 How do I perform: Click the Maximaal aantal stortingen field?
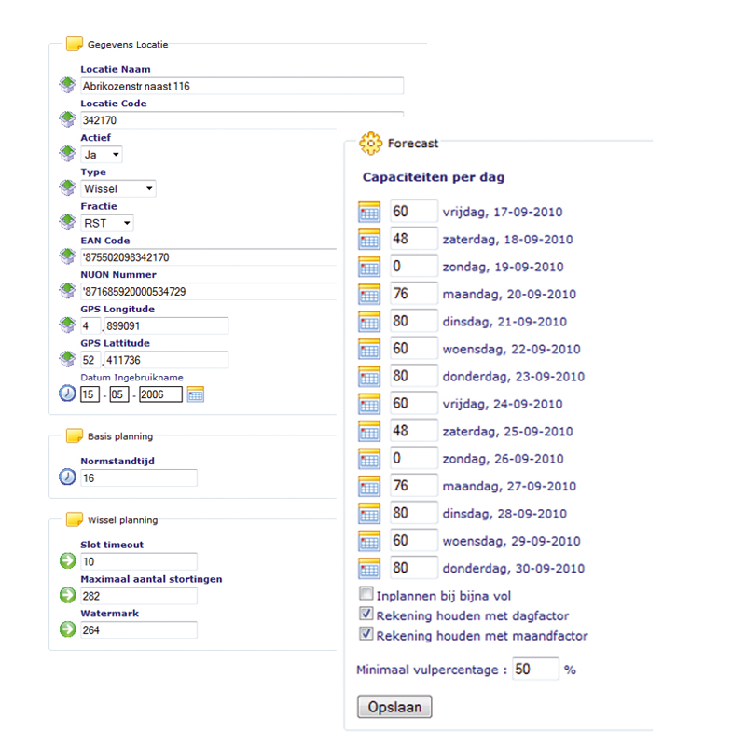tap(139, 596)
